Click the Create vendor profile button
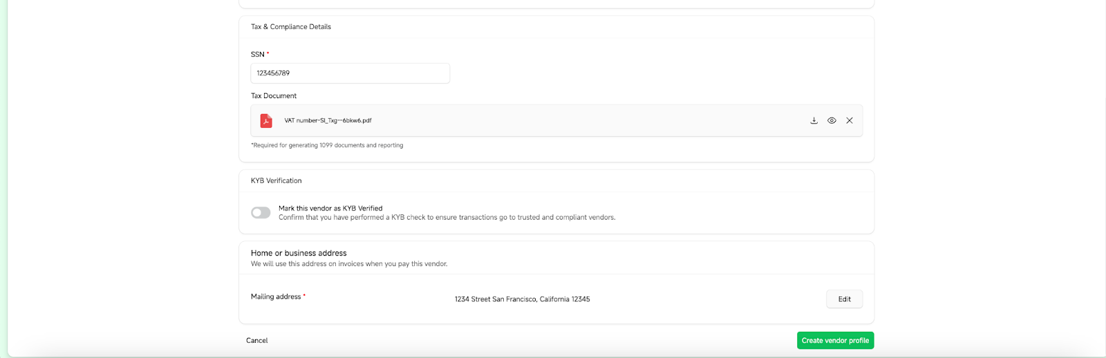 tap(835, 341)
